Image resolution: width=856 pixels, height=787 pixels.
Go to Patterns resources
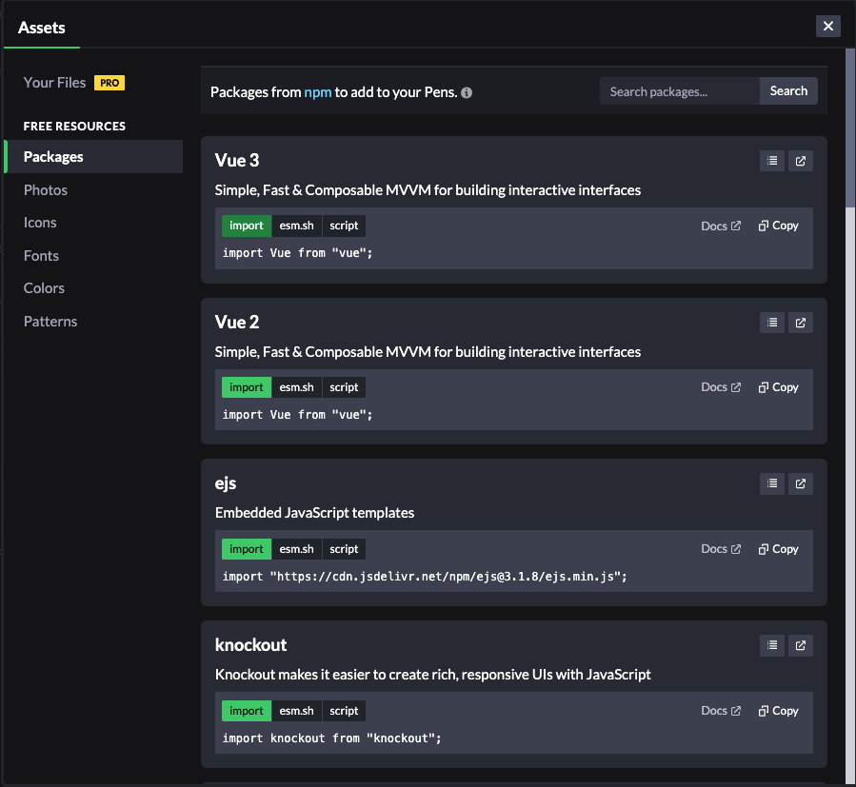(50, 321)
